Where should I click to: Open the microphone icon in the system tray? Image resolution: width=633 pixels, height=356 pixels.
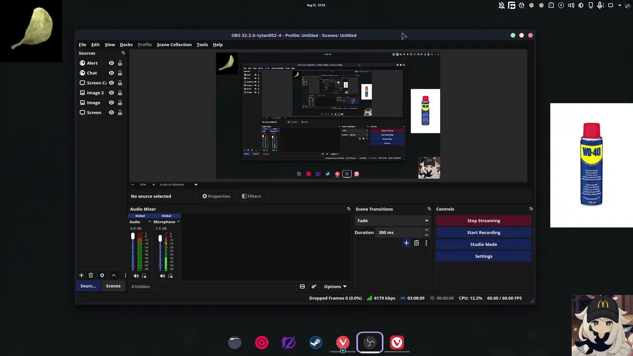(x=600, y=5)
